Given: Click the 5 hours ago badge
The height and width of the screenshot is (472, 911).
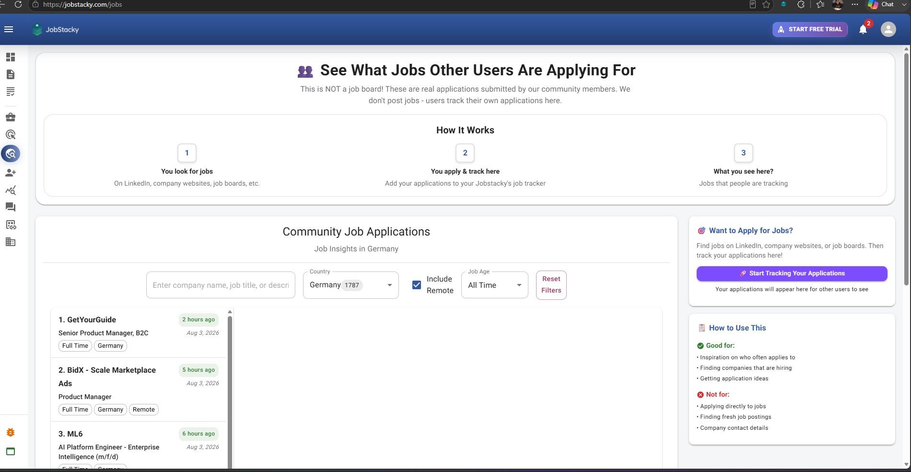Looking at the screenshot, I should coord(199,370).
